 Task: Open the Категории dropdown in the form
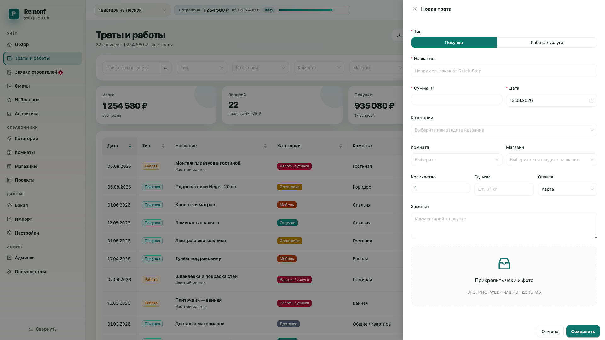coord(504,130)
